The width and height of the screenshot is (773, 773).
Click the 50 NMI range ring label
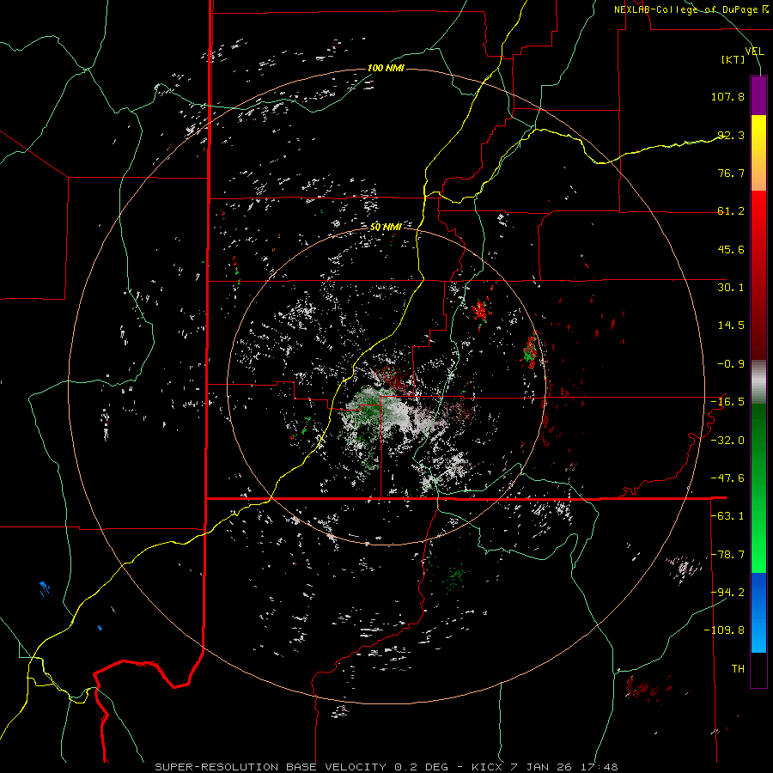tap(386, 227)
